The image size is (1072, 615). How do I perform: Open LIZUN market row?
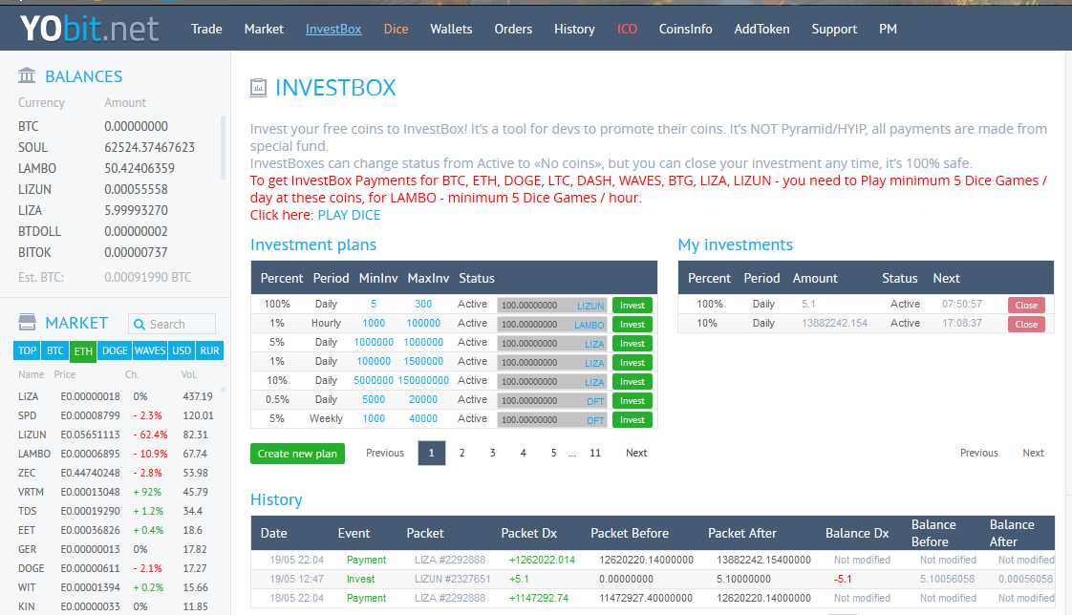pos(117,435)
